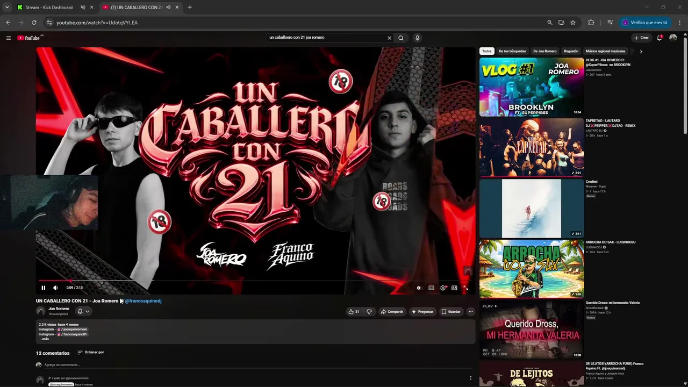Open the YouTube account avatar menu
688x387 pixels.
point(673,38)
